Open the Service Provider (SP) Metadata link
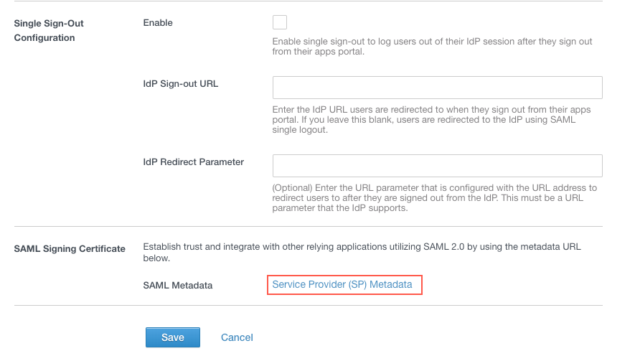Image resolution: width=635 pixels, height=361 pixels. tap(342, 285)
